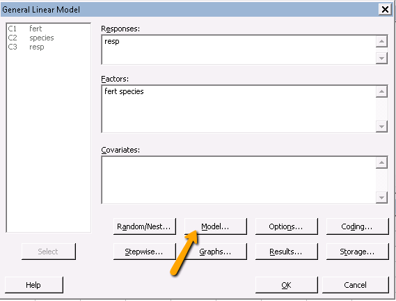Click Covariates box scroll down arrow

point(381,198)
